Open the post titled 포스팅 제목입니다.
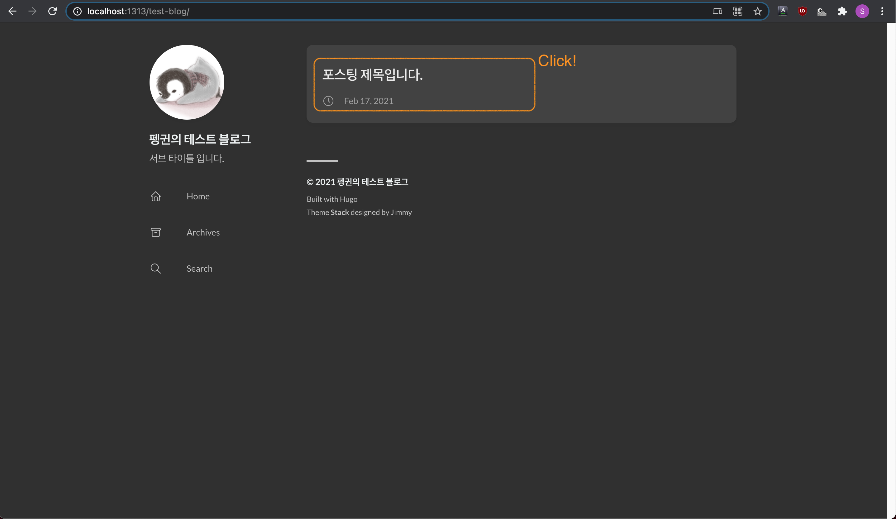The image size is (896, 519). click(372, 75)
